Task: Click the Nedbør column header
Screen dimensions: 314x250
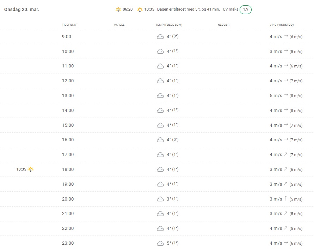Action: (223, 25)
